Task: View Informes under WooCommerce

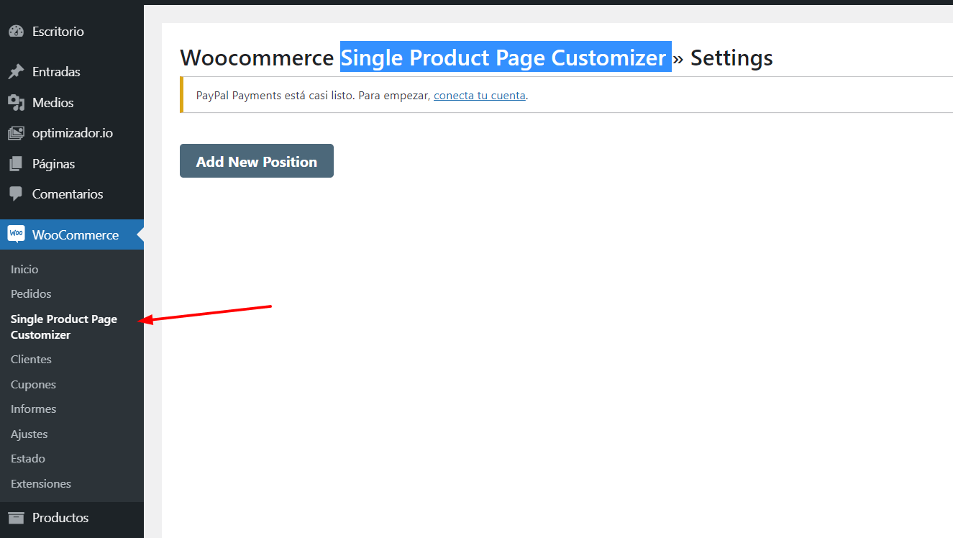Action: pyautogui.click(x=33, y=409)
